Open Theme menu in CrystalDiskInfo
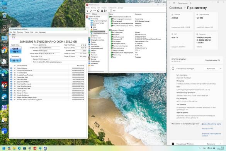Viewport: 226px width, 151px height. pos(27,32)
